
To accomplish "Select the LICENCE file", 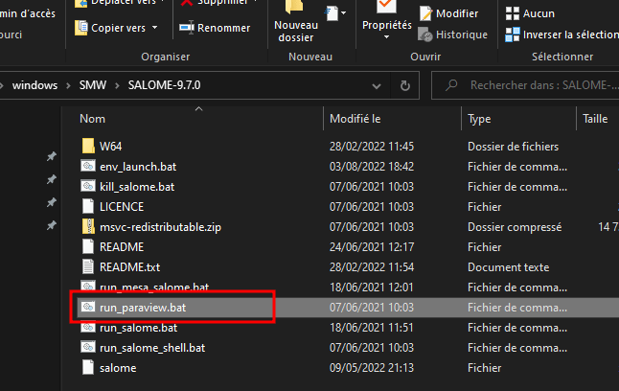I will [122, 207].
